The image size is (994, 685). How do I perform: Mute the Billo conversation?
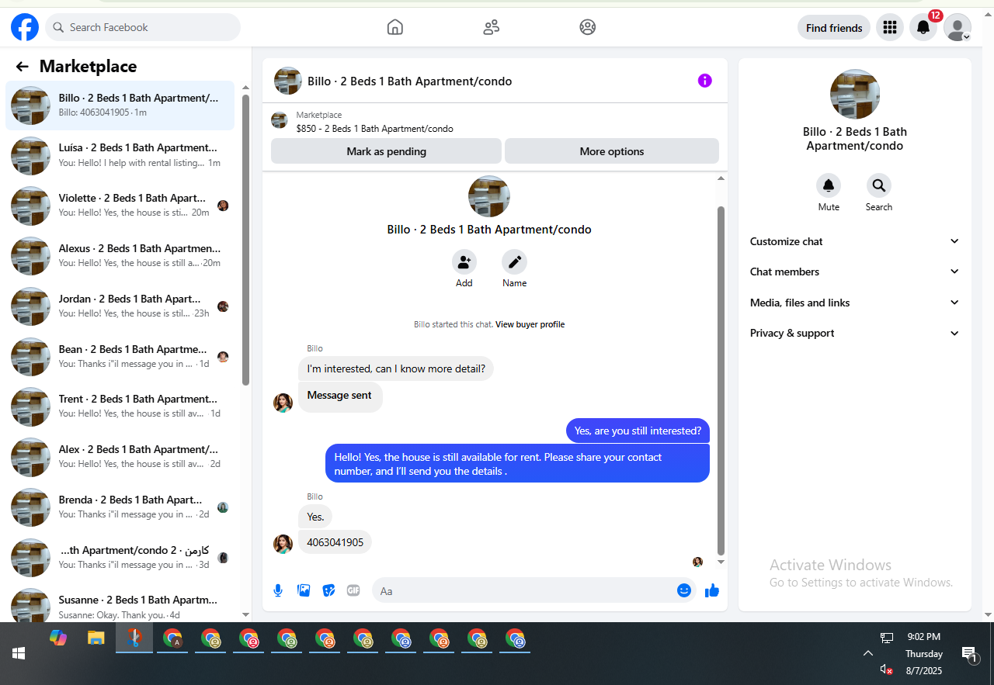coord(829,185)
